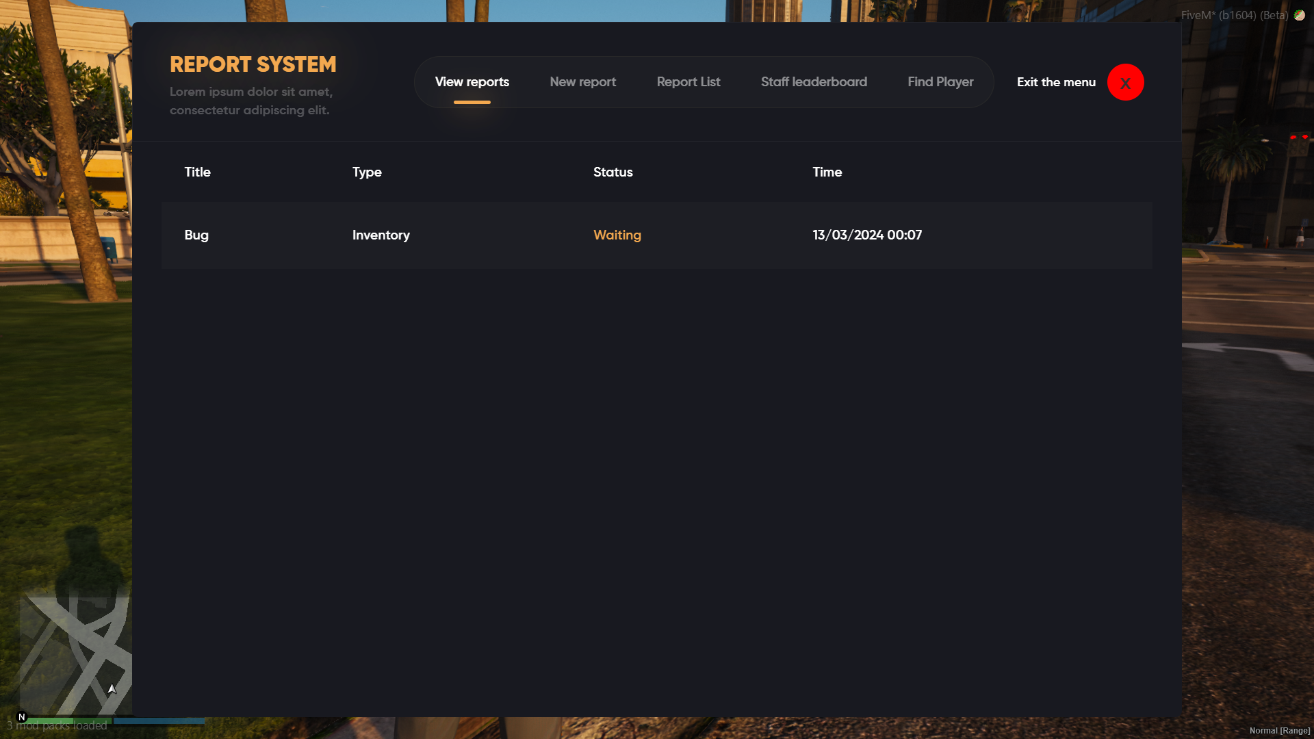Open the Staff leaderboard tab
The image size is (1314, 739).
point(814,81)
